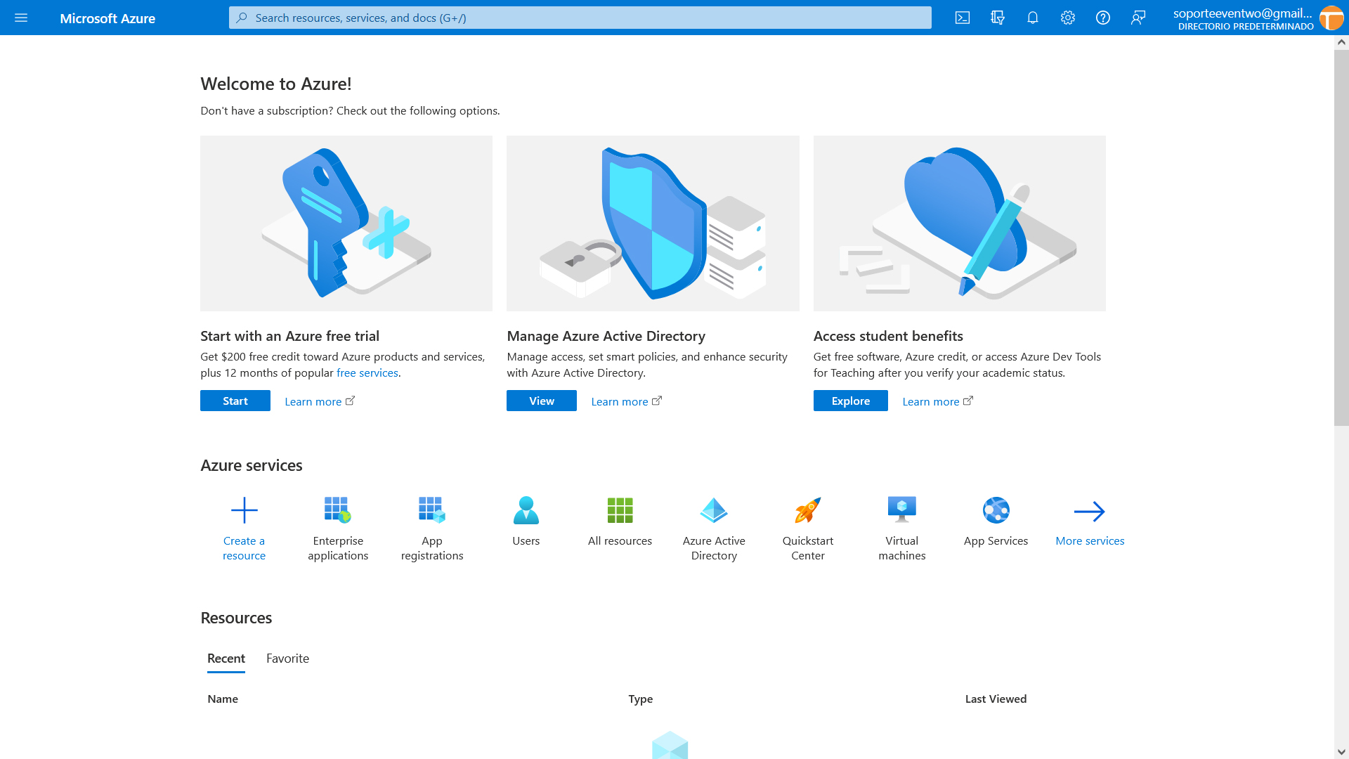Image resolution: width=1349 pixels, height=759 pixels.
Task: Open the notifications bell
Action: pos(1033,18)
